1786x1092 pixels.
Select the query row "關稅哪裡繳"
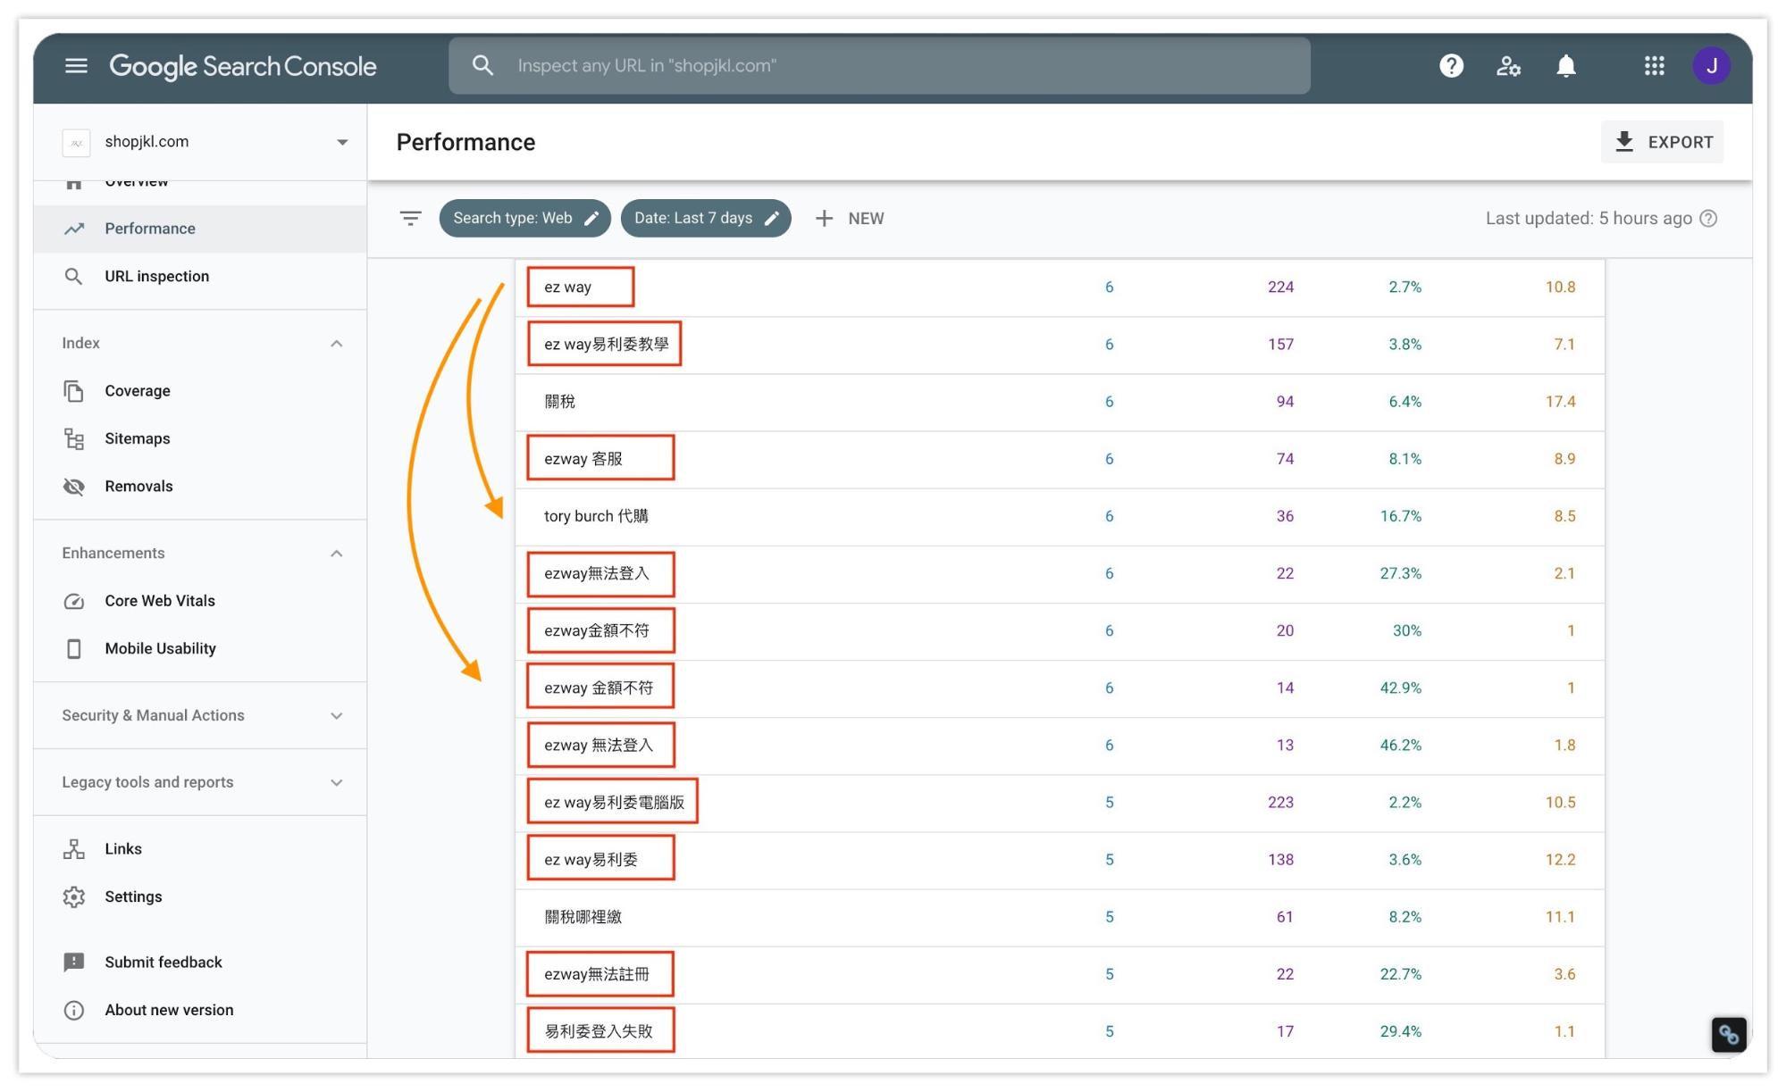pos(1060,917)
